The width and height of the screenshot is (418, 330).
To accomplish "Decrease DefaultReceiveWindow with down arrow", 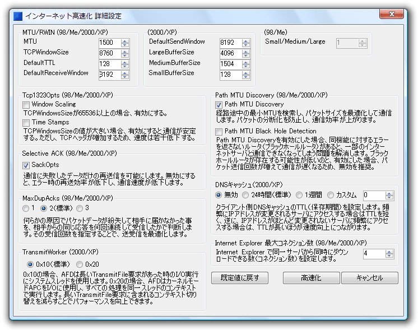I will pyautogui.click(x=125, y=77).
